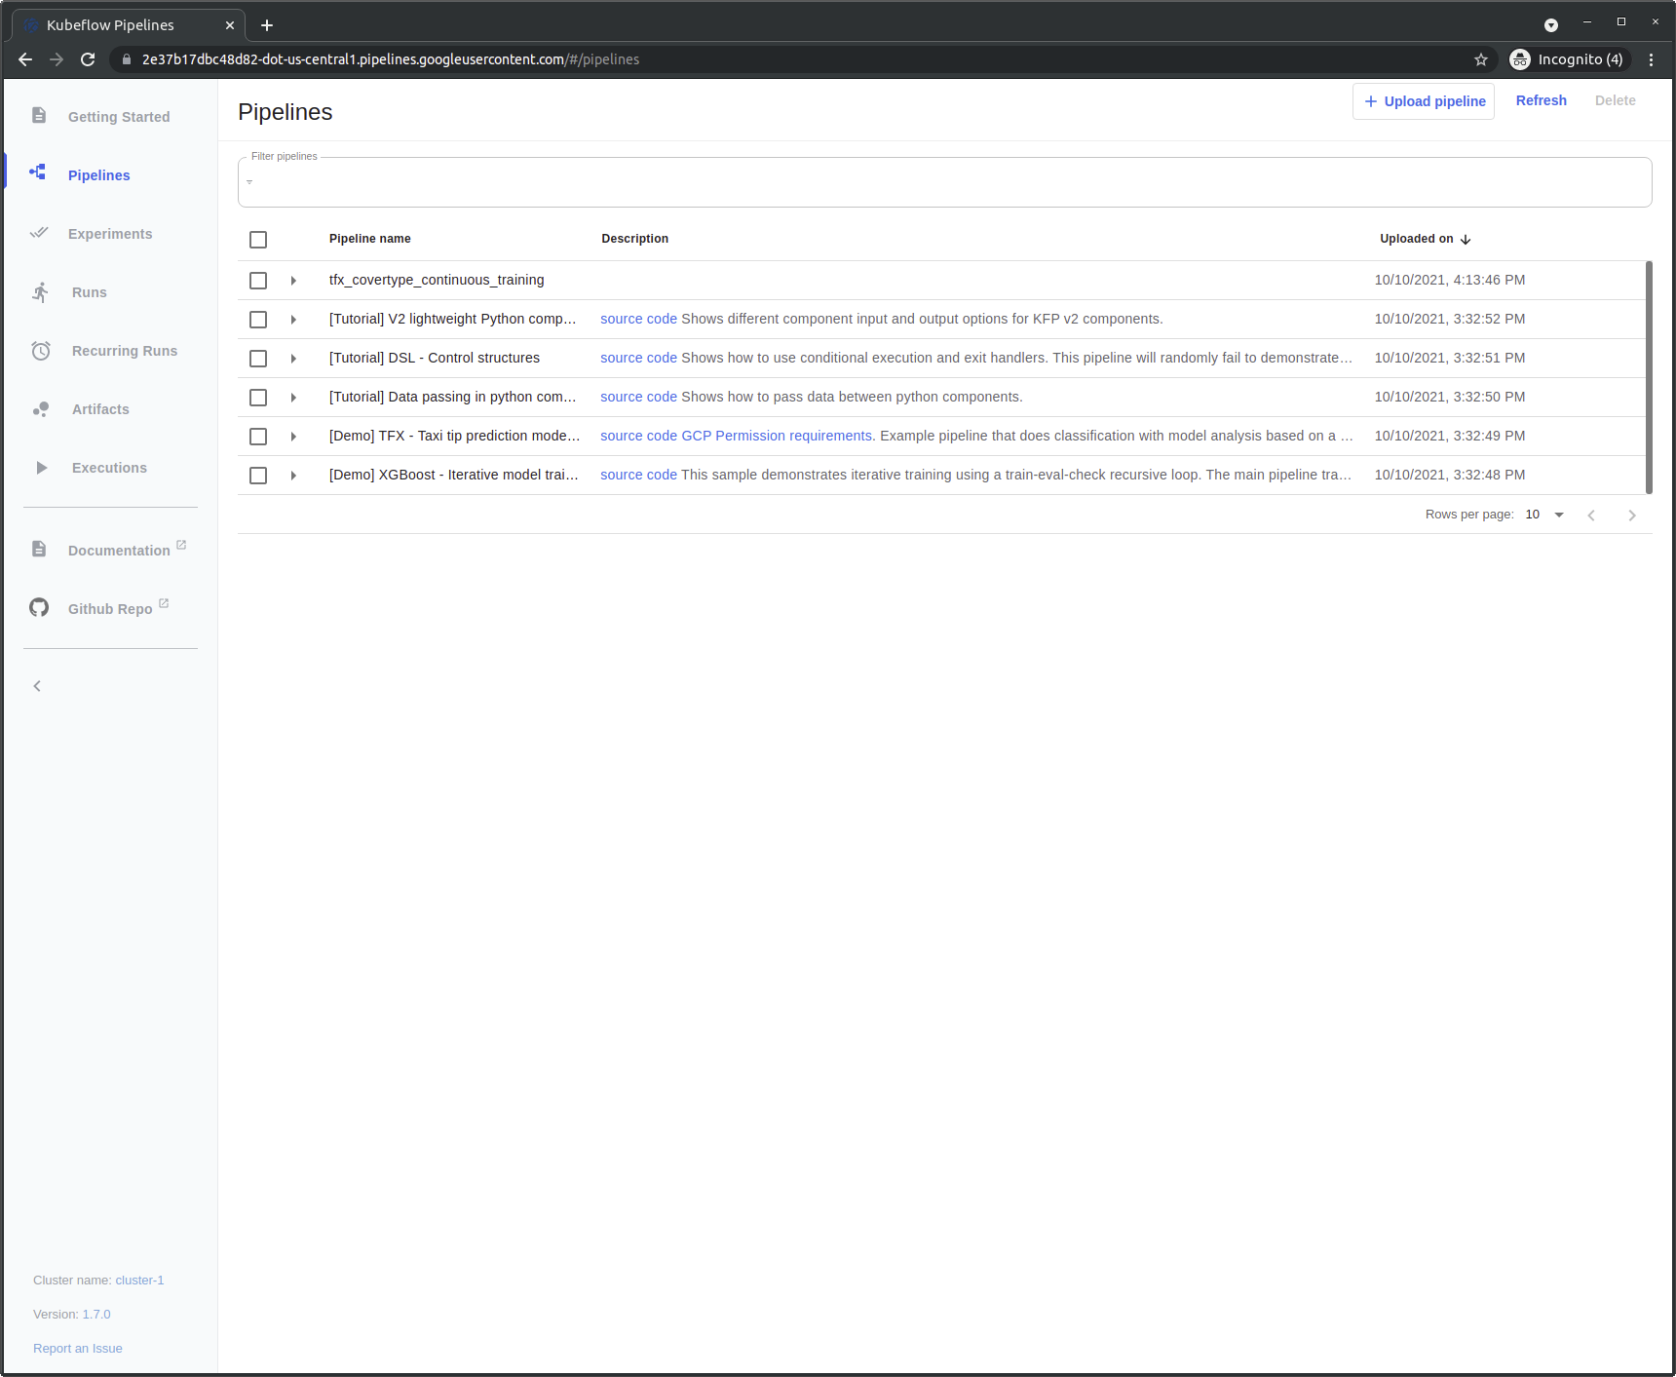
Task: Expand the DSL - Control structures row
Action: [x=293, y=359]
